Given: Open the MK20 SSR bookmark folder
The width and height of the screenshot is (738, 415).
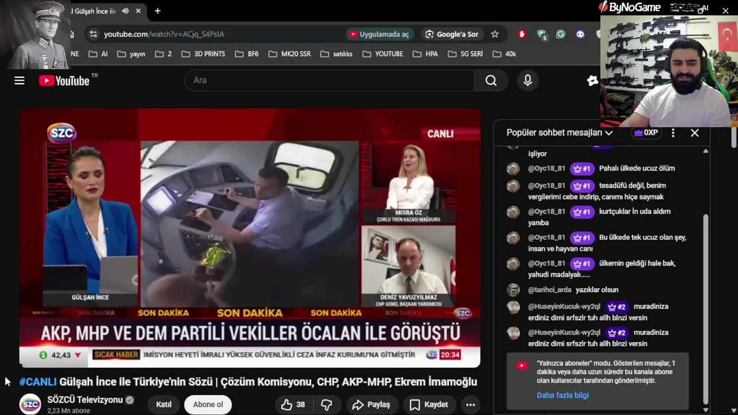Looking at the screenshot, I should [x=289, y=54].
